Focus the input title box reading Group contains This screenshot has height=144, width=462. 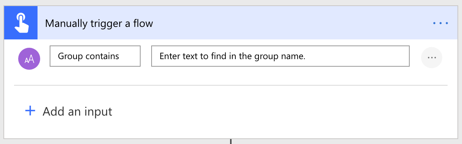click(95, 56)
